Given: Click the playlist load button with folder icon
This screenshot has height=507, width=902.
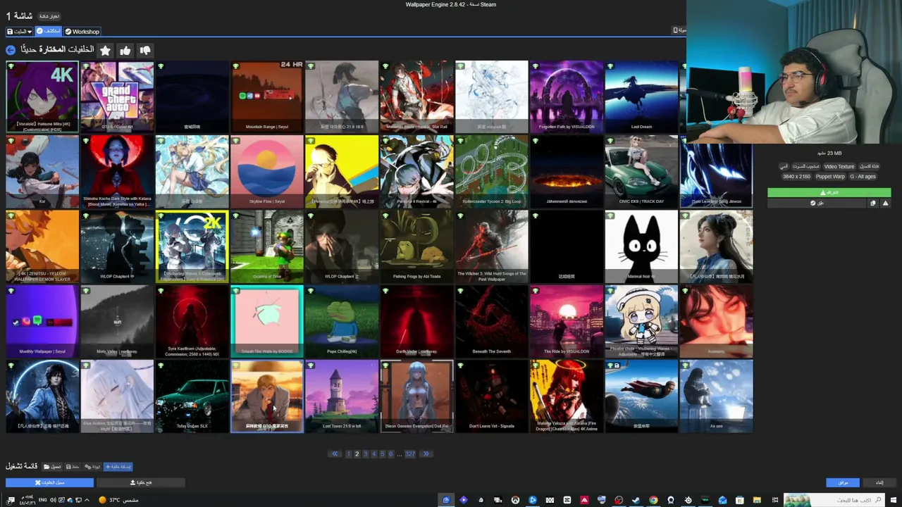Looking at the screenshot, I should coord(53,467).
